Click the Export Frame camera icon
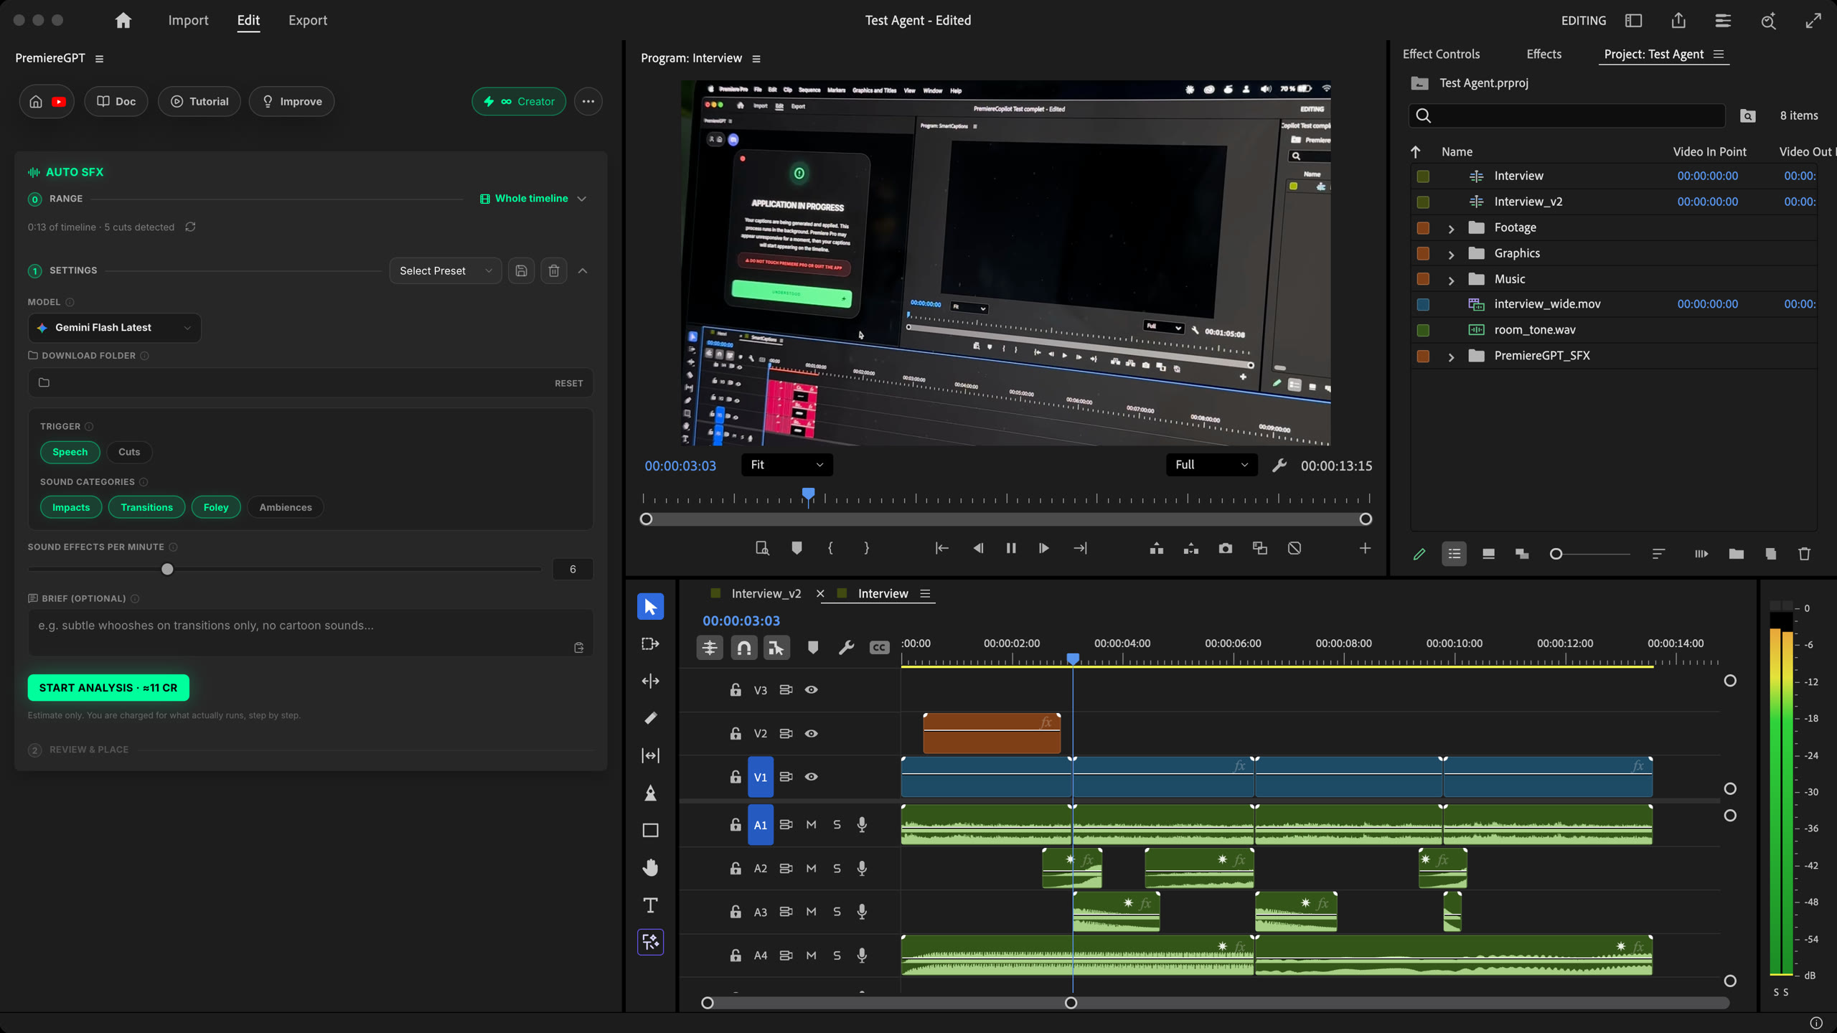Screen dimensions: 1837x1033 click(x=1226, y=548)
